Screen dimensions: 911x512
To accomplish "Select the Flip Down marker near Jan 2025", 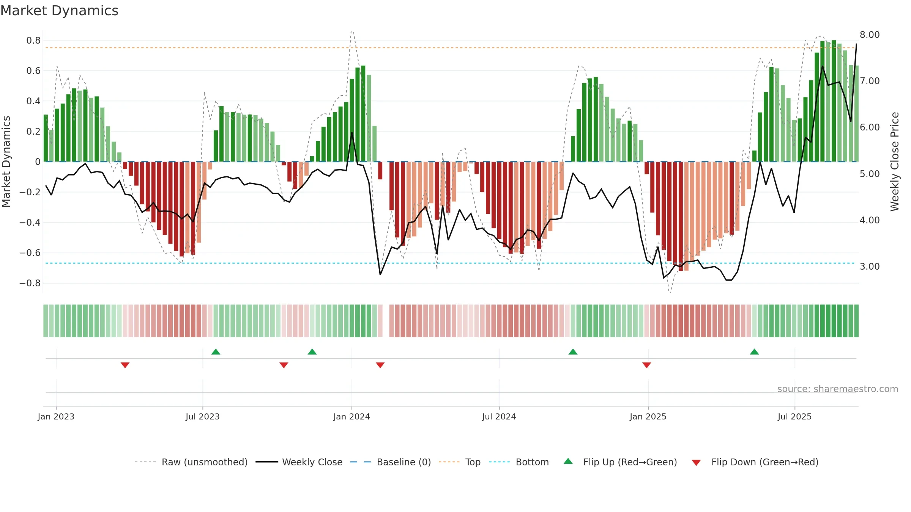I will point(646,365).
